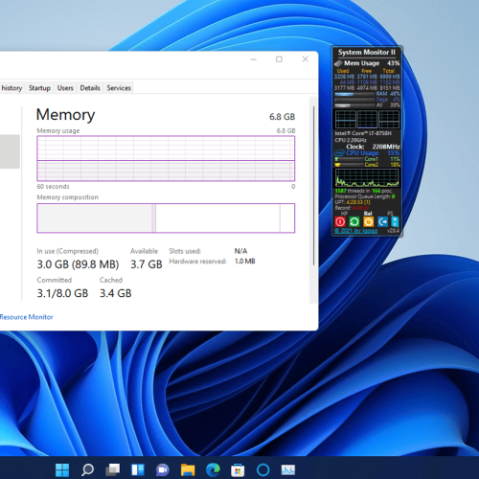Click the Processor Queue Length text
The image size is (479, 479).
coord(365,196)
